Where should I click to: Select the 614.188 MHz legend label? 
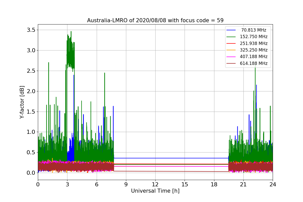click(254, 63)
